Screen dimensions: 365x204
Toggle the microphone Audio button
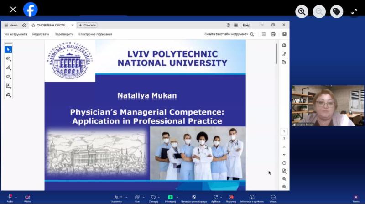pyautogui.click(x=10, y=197)
